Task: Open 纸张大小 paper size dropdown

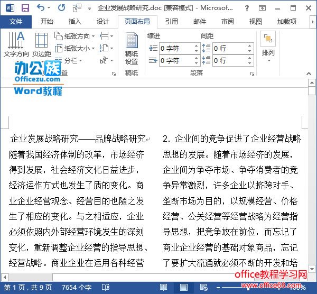Action: pos(74,49)
